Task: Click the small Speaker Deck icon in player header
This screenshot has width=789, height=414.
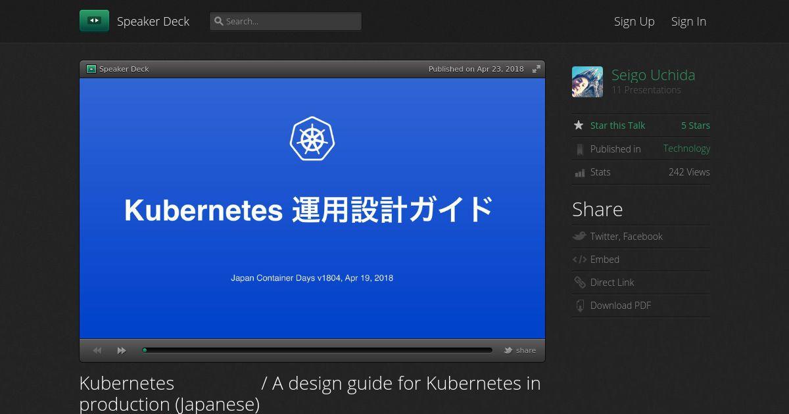Action: pyautogui.click(x=91, y=69)
